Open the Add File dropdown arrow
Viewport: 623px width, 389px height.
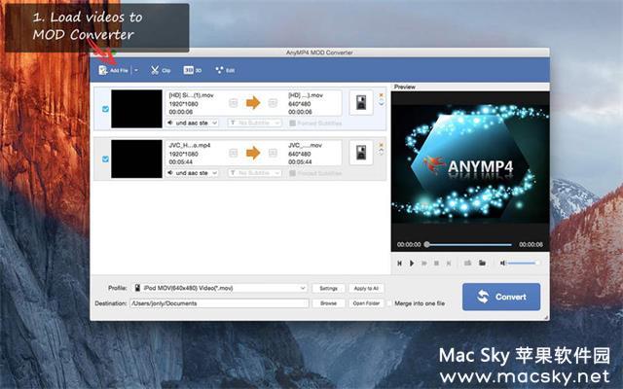[x=136, y=70]
